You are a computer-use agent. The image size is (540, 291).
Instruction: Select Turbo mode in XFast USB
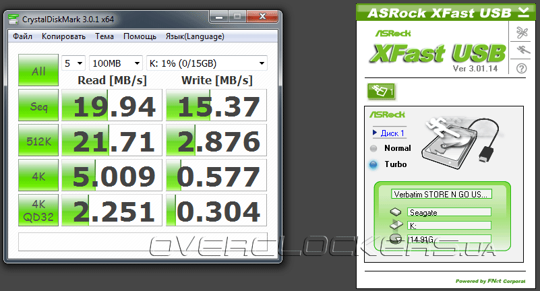[x=373, y=165]
